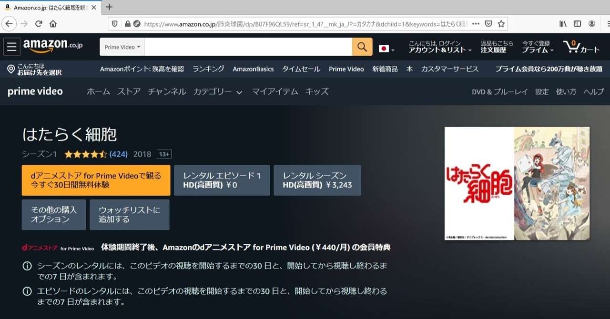610x319 pixels.
Task: Open DVD & ブルーレイ link
Action: point(500,92)
